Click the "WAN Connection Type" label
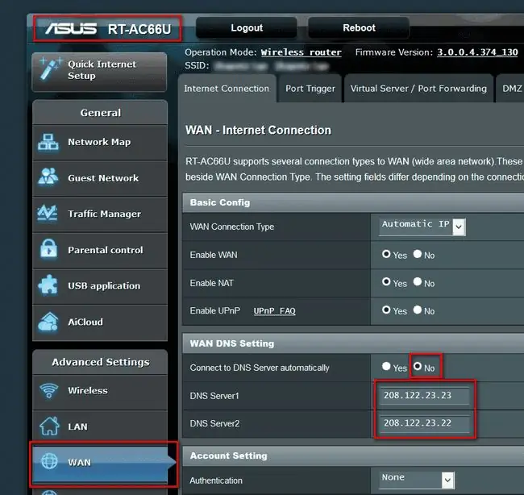The height and width of the screenshot is (495, 524). tap(232, 227)
